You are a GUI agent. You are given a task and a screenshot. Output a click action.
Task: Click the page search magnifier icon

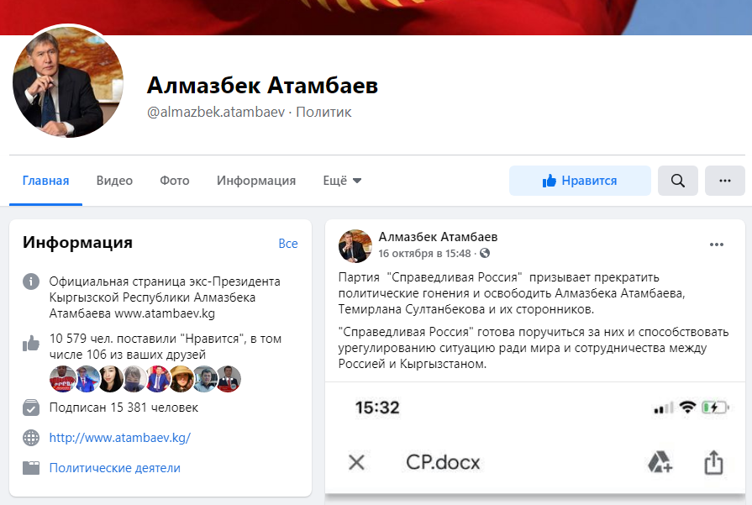click(x=678, y=181)
